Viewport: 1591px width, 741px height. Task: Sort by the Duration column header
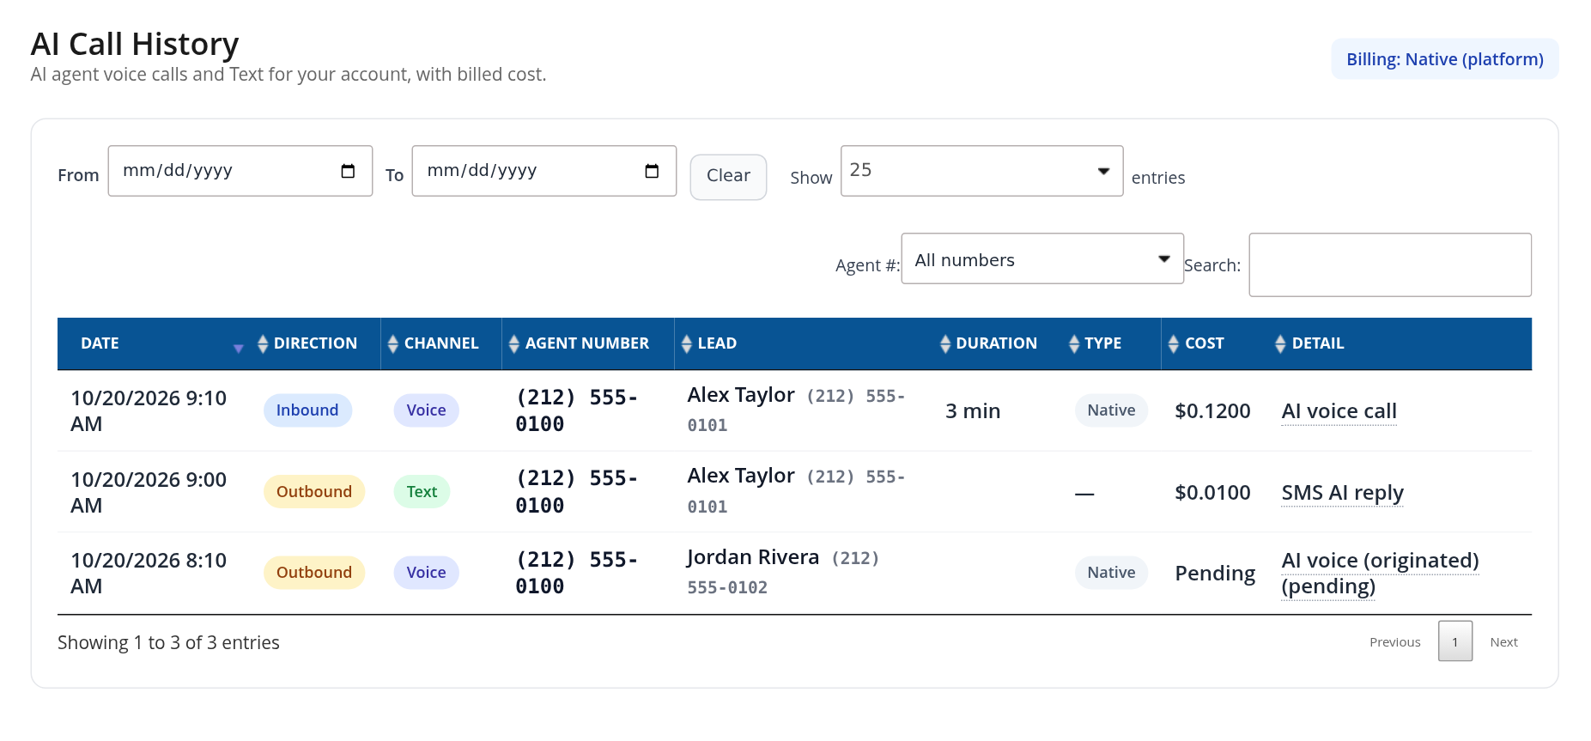click(x=996, y=343)
